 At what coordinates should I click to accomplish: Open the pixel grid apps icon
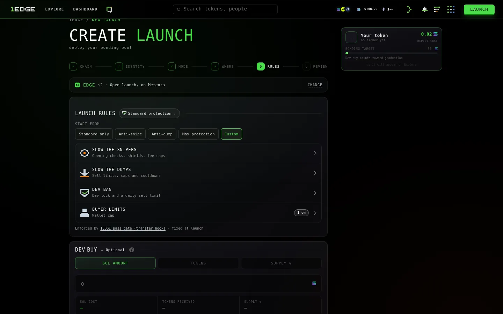click(x=451, y=9)
